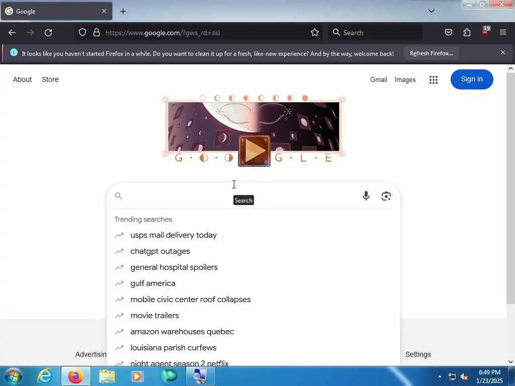The width and height of the screenshot is (515, 386).
Task: Click the Refresh Firefox button
Action: pos(431,53)
